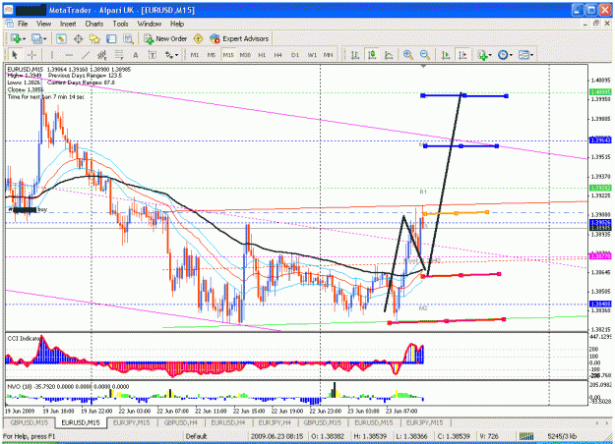
Task: Open the Templates dropdown
Action: pos(526,55)
